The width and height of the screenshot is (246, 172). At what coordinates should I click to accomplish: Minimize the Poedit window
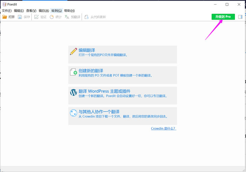pyautogui.click(x=215, y=5)
